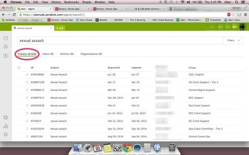
Task: Open the Views list icon in sidebar
Action: tap(6, 46)
